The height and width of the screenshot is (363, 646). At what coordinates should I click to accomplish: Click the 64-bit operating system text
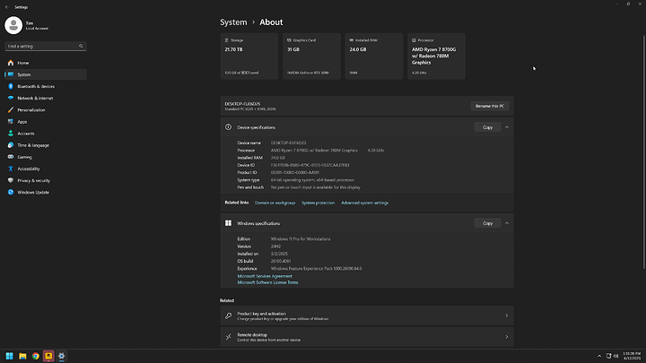point(312,180)
